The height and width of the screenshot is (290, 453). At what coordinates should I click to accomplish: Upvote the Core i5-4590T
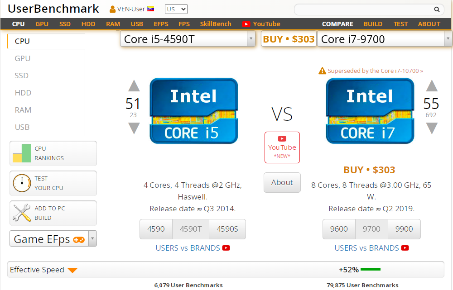pyautogui.click(x=134, y=86)
